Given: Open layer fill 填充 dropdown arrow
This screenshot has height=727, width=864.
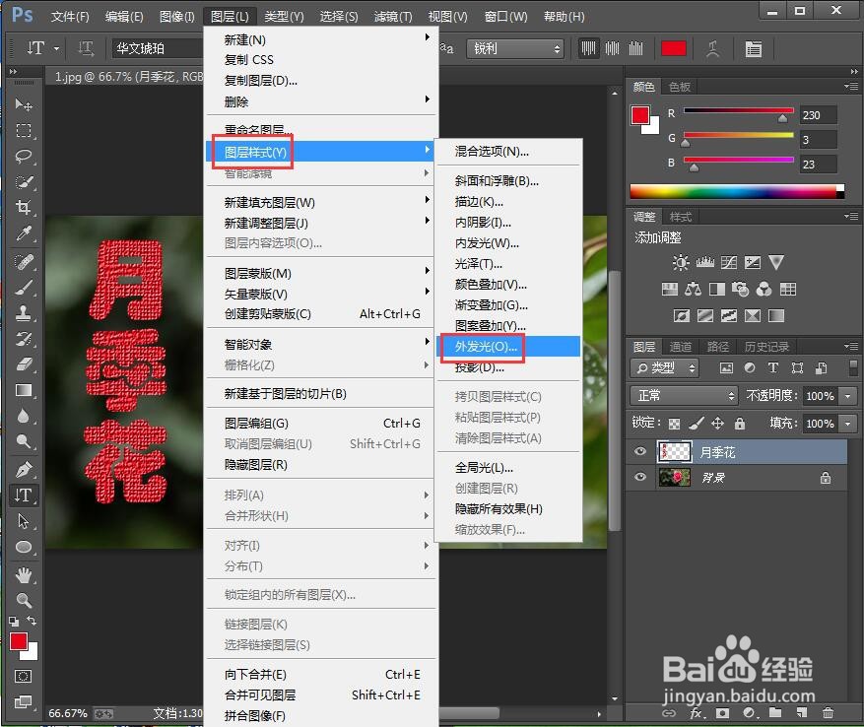Looking at the screenshot, I should tap(847, 424).
